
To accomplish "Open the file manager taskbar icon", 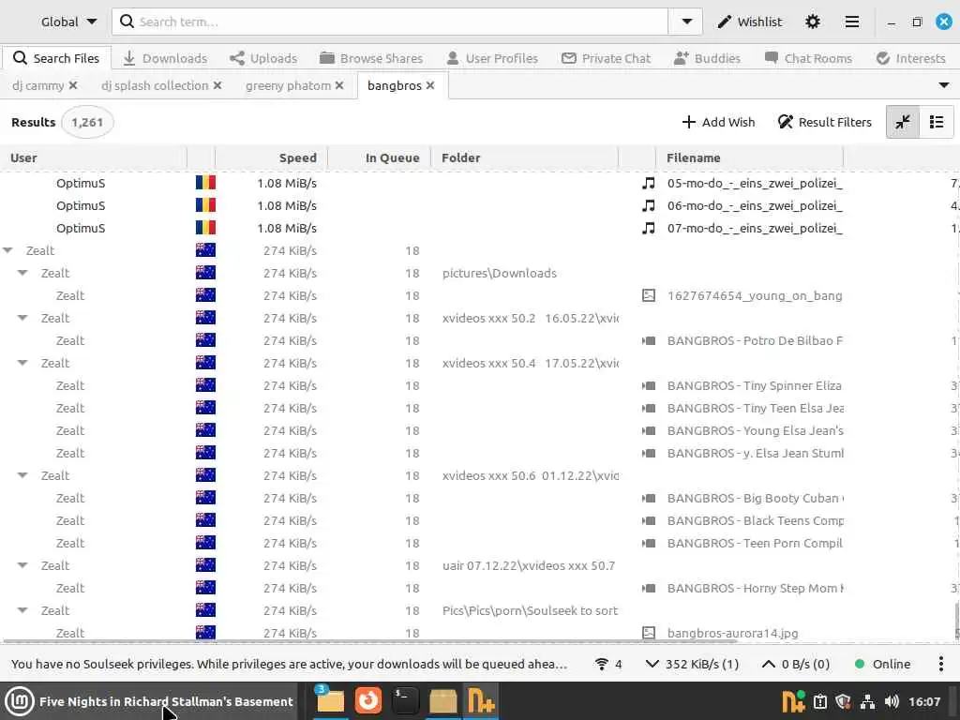I will coord(330,701).
